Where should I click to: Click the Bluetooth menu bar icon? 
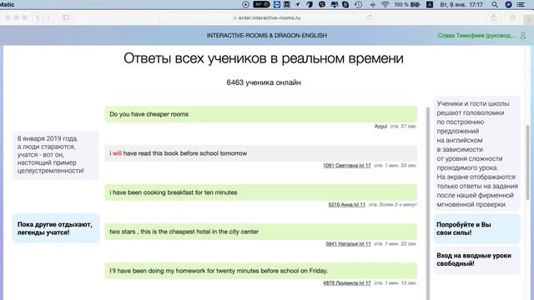click(373, 4)
